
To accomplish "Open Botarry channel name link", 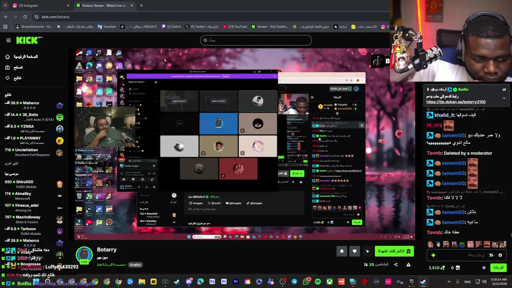I will tap(107, 250).
